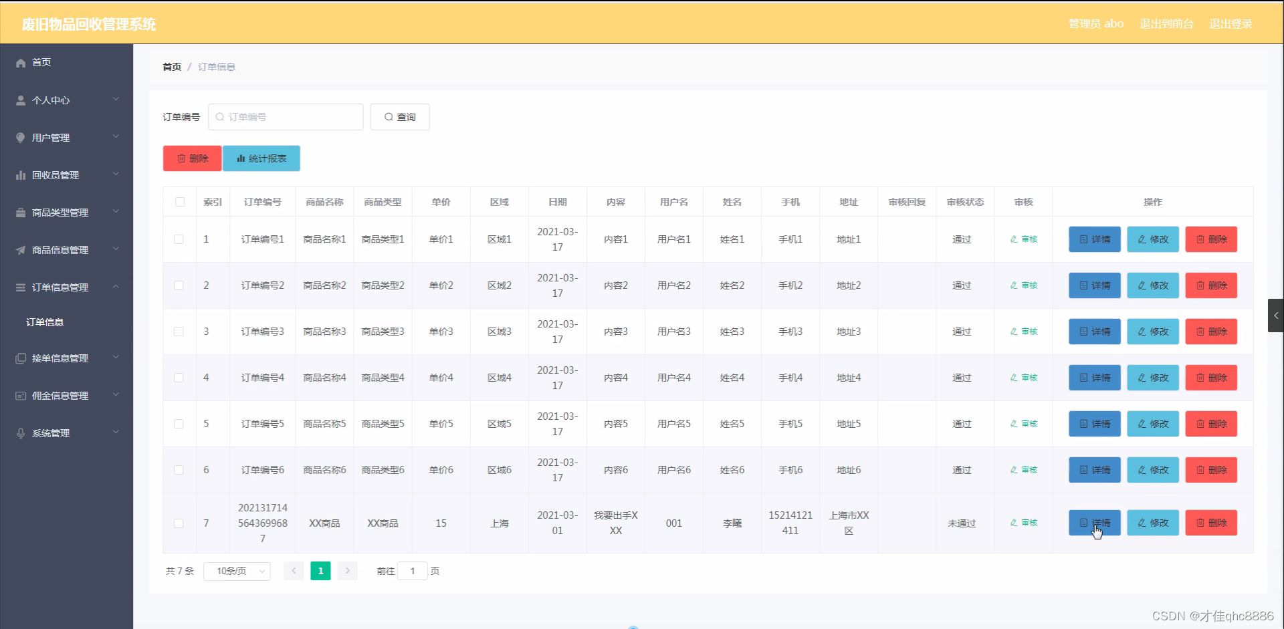Click the briefcase icon for 商品类型管理
This screenshot has height=629, width=1284.
[21, 213]
